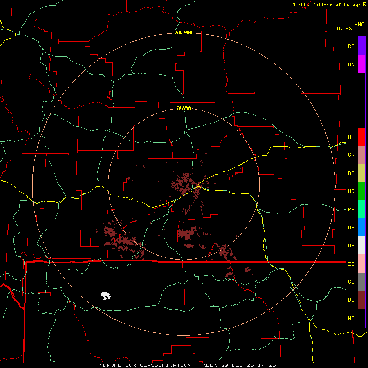The width and height of the screenshot is (368, 368).
Task: Click the green HR legend swatch
Action: click(361, 191)
